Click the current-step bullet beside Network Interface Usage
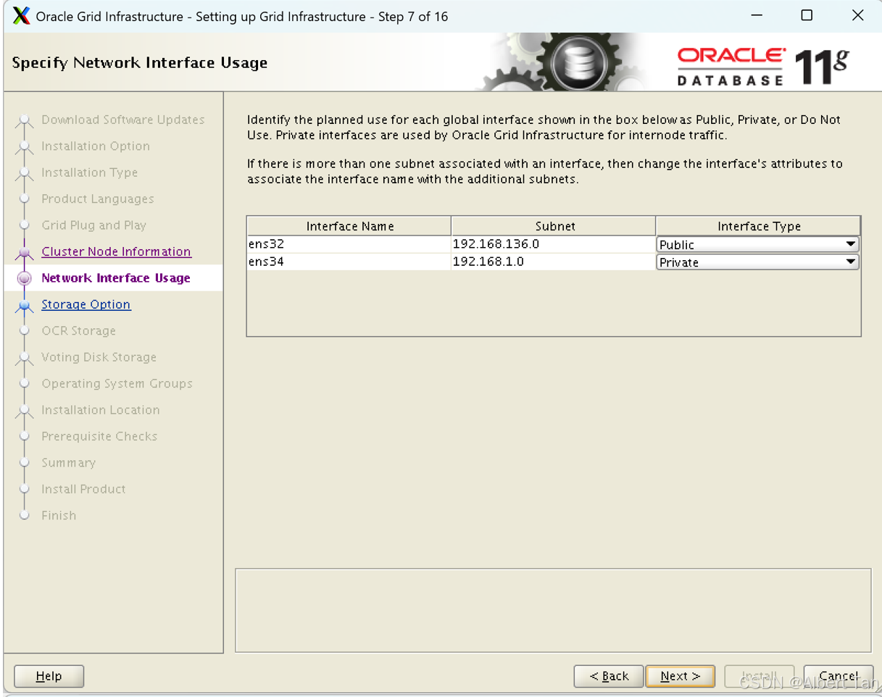 (x=25, y=278)
